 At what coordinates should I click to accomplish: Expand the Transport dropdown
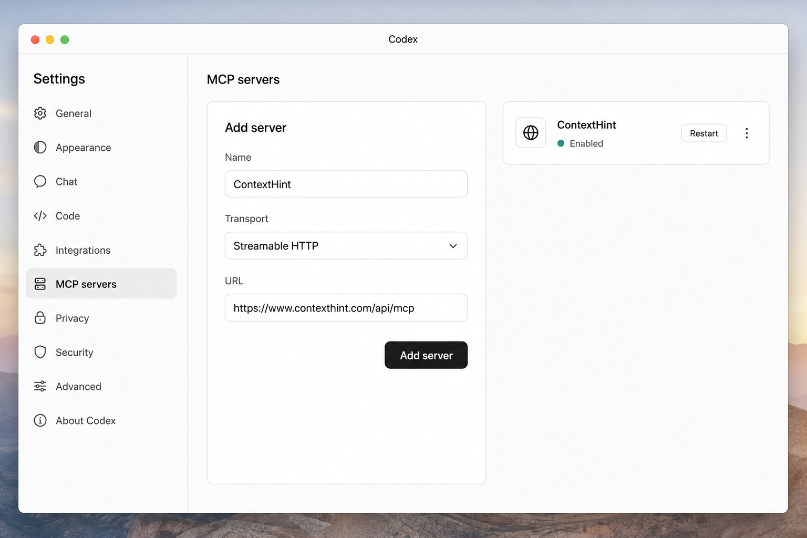coord(346,246)
